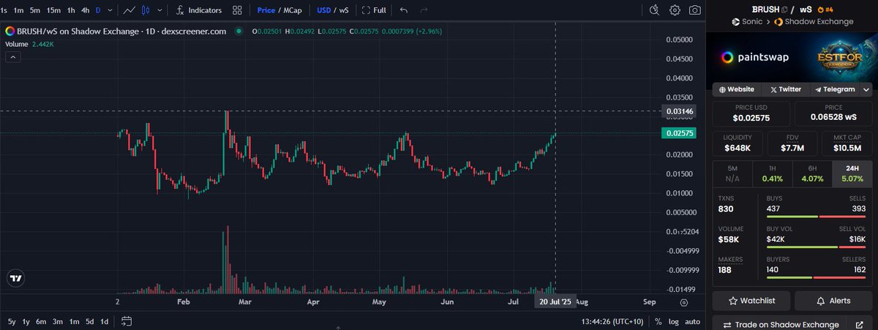The height and width of the screenshot is (330, 878).
Task: Select the D daily timeframe
Action: pos(99,11)
